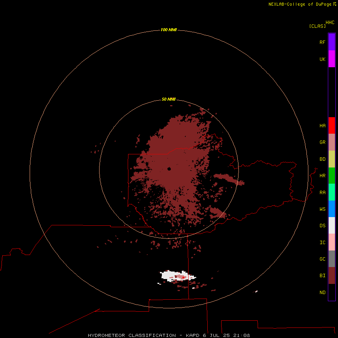Click the red hail core in the storm cell

tap(183, 278)
